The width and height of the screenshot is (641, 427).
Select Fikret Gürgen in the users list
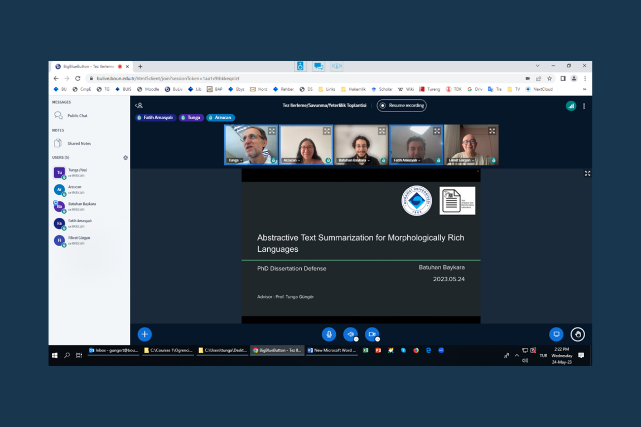pyautogui.click(x=79, y=240)
